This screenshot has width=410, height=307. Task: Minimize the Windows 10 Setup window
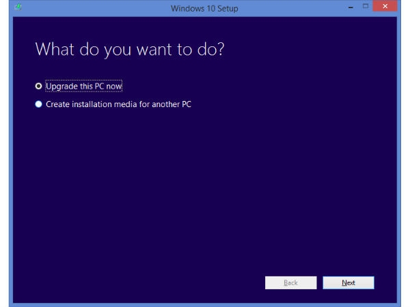coord(351,8)
